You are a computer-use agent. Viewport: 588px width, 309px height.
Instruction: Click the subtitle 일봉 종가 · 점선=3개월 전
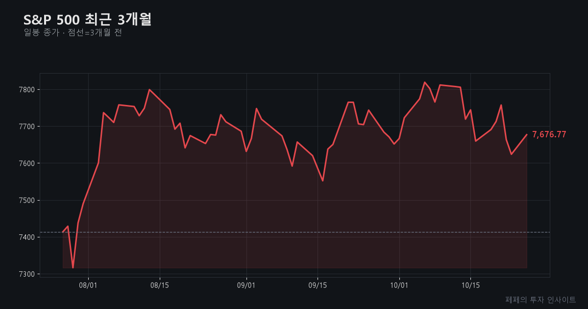73,33
